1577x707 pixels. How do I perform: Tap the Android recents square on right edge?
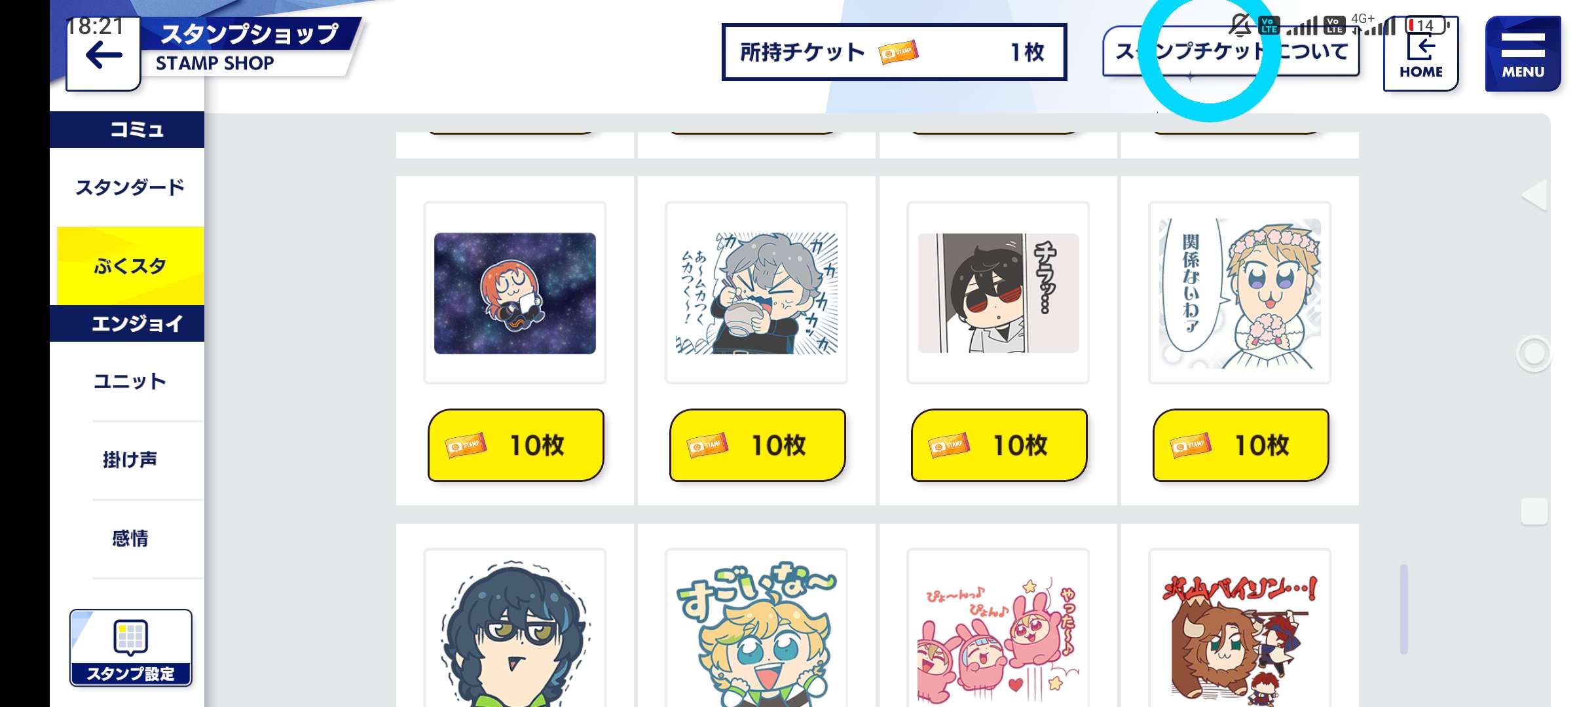coord(1534,511)
